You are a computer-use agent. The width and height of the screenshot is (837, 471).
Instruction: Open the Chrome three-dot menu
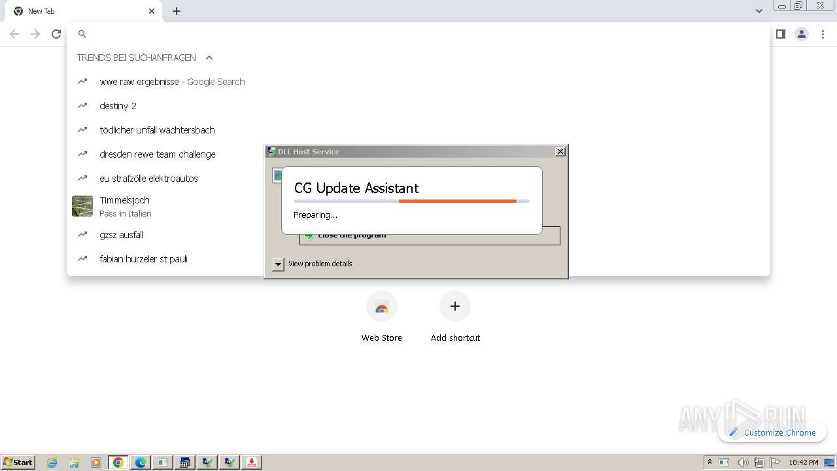coord(823,34)
